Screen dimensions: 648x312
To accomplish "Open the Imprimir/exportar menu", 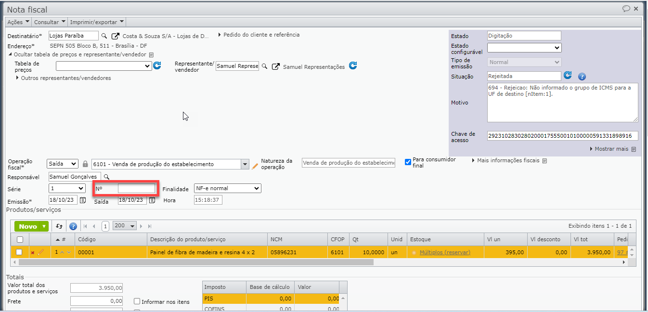I will (97, 22).
